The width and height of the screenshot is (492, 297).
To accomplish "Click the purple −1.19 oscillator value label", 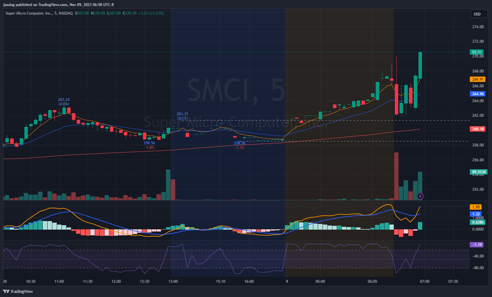I will 476,245.
